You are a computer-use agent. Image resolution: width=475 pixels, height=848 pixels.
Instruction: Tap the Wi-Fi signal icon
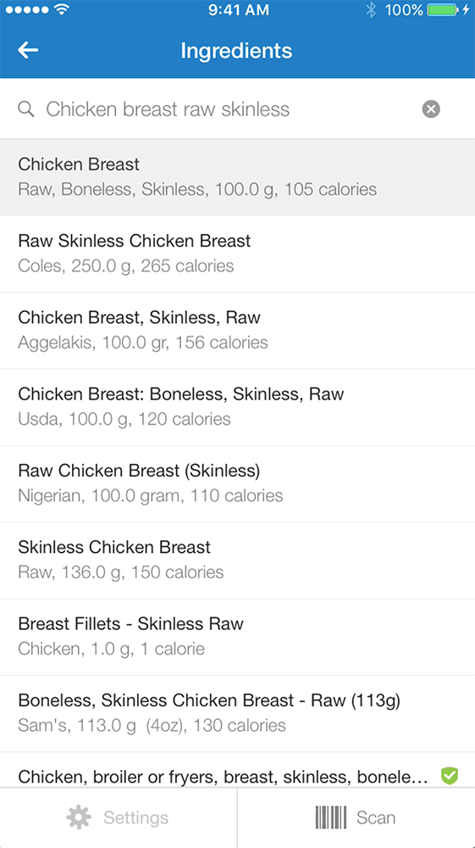click(63, 9)
